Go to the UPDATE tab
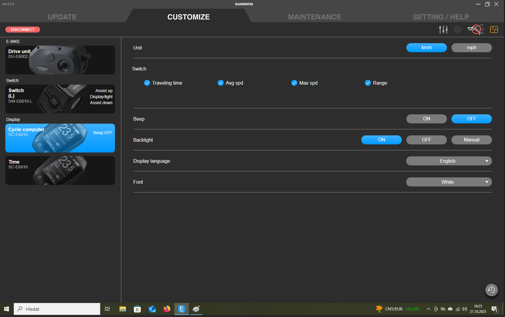This screenshot has height=317, width=505. coord(62,17)
